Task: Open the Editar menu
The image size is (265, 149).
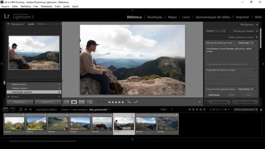Action: [15, 7]
